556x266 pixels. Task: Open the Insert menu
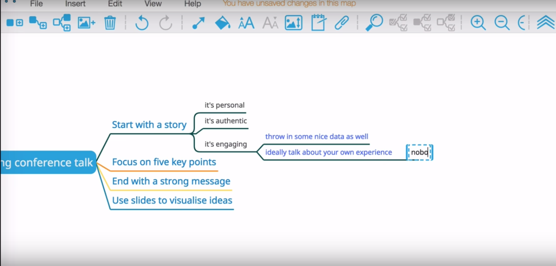coord(75,4)
